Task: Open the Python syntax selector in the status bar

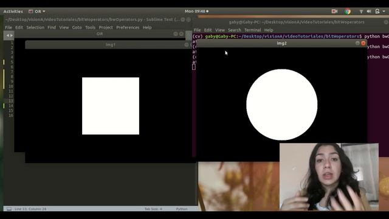Action: pos(182,209)
